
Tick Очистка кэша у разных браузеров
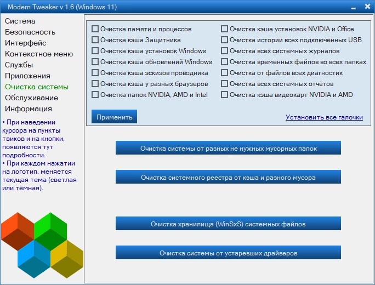(x=95, y=84)
